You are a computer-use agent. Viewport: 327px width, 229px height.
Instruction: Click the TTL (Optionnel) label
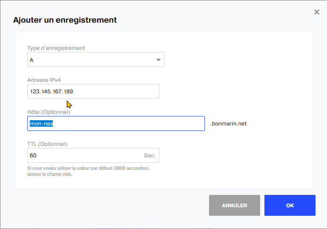click(x=47, y=144)
